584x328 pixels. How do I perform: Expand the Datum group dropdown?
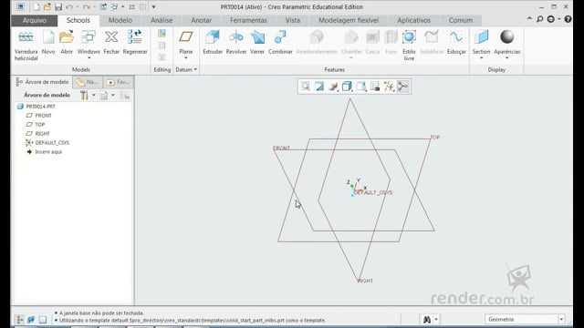tap(186, 69)
